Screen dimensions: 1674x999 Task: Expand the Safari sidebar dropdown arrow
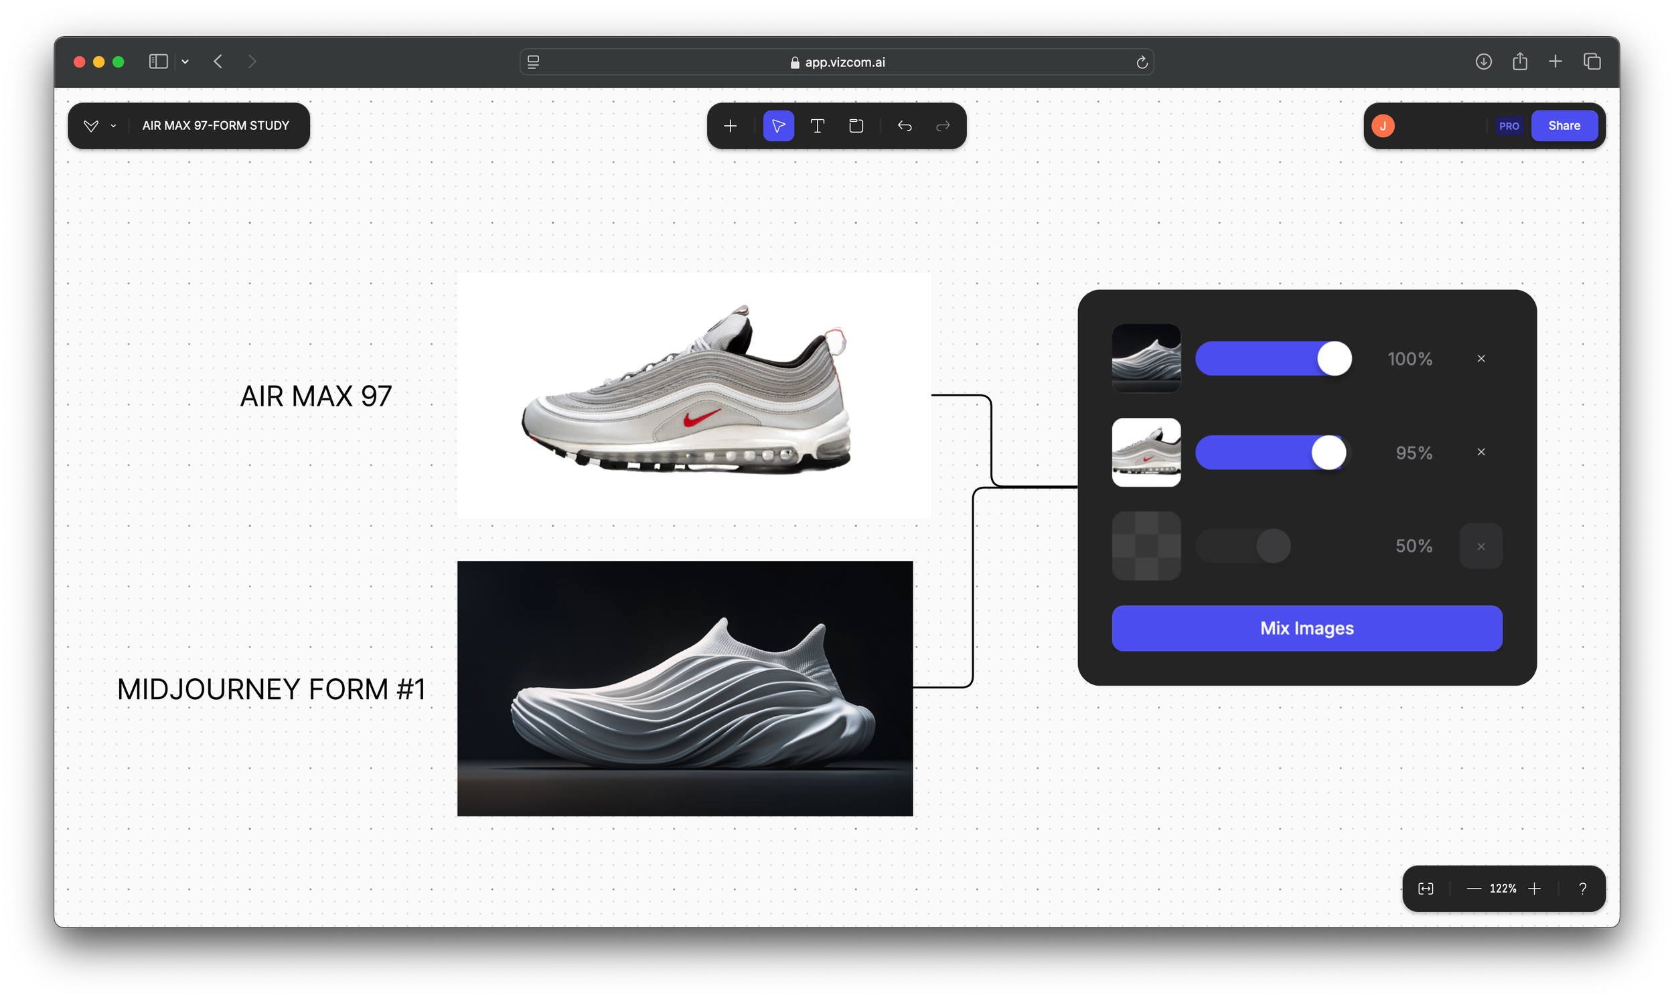pyautogui.click(x=185, y=62)
